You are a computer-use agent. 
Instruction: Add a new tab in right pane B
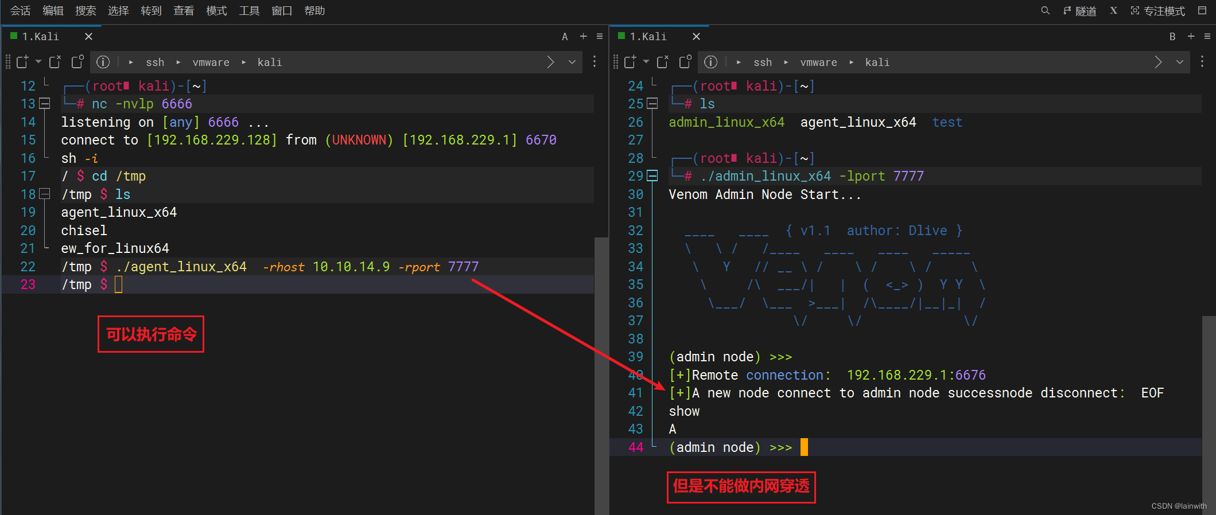coord(1191,36)
